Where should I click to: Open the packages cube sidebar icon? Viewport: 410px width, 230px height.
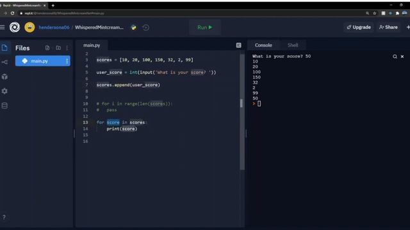coord(4,77)
